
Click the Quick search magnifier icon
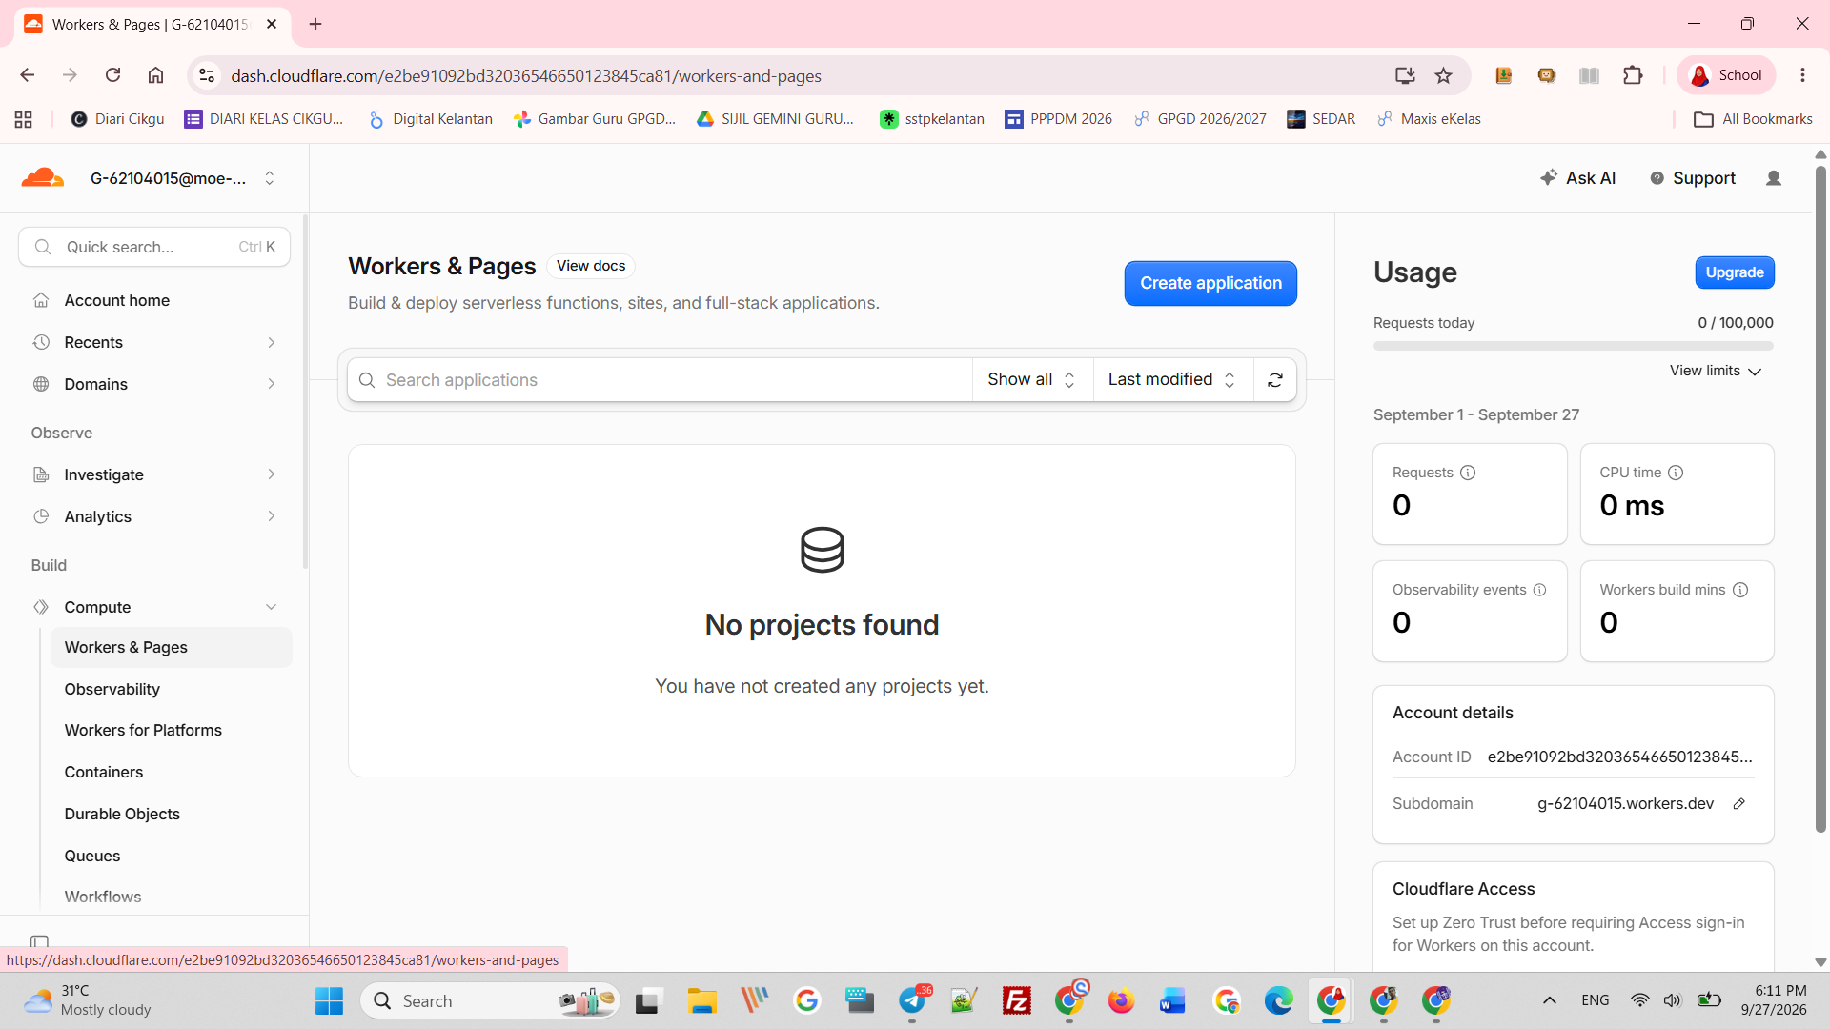pos(43,247)
